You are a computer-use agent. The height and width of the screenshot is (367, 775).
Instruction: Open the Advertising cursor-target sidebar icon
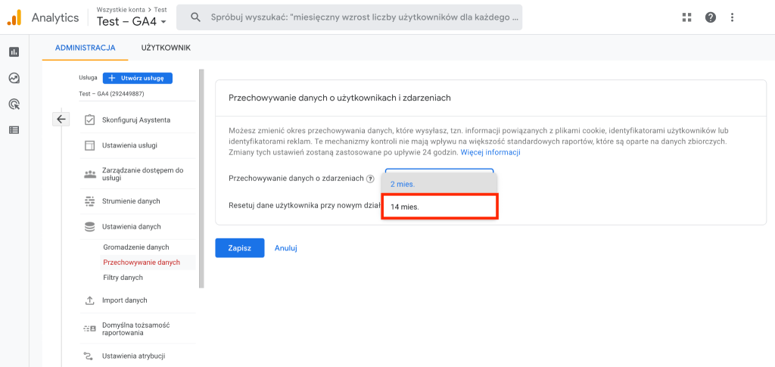click(x=14, y=104)
